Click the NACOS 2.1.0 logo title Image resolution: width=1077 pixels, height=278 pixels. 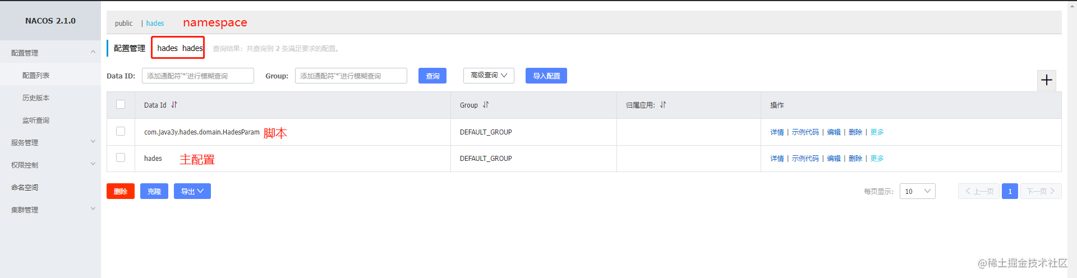[50, 21]
